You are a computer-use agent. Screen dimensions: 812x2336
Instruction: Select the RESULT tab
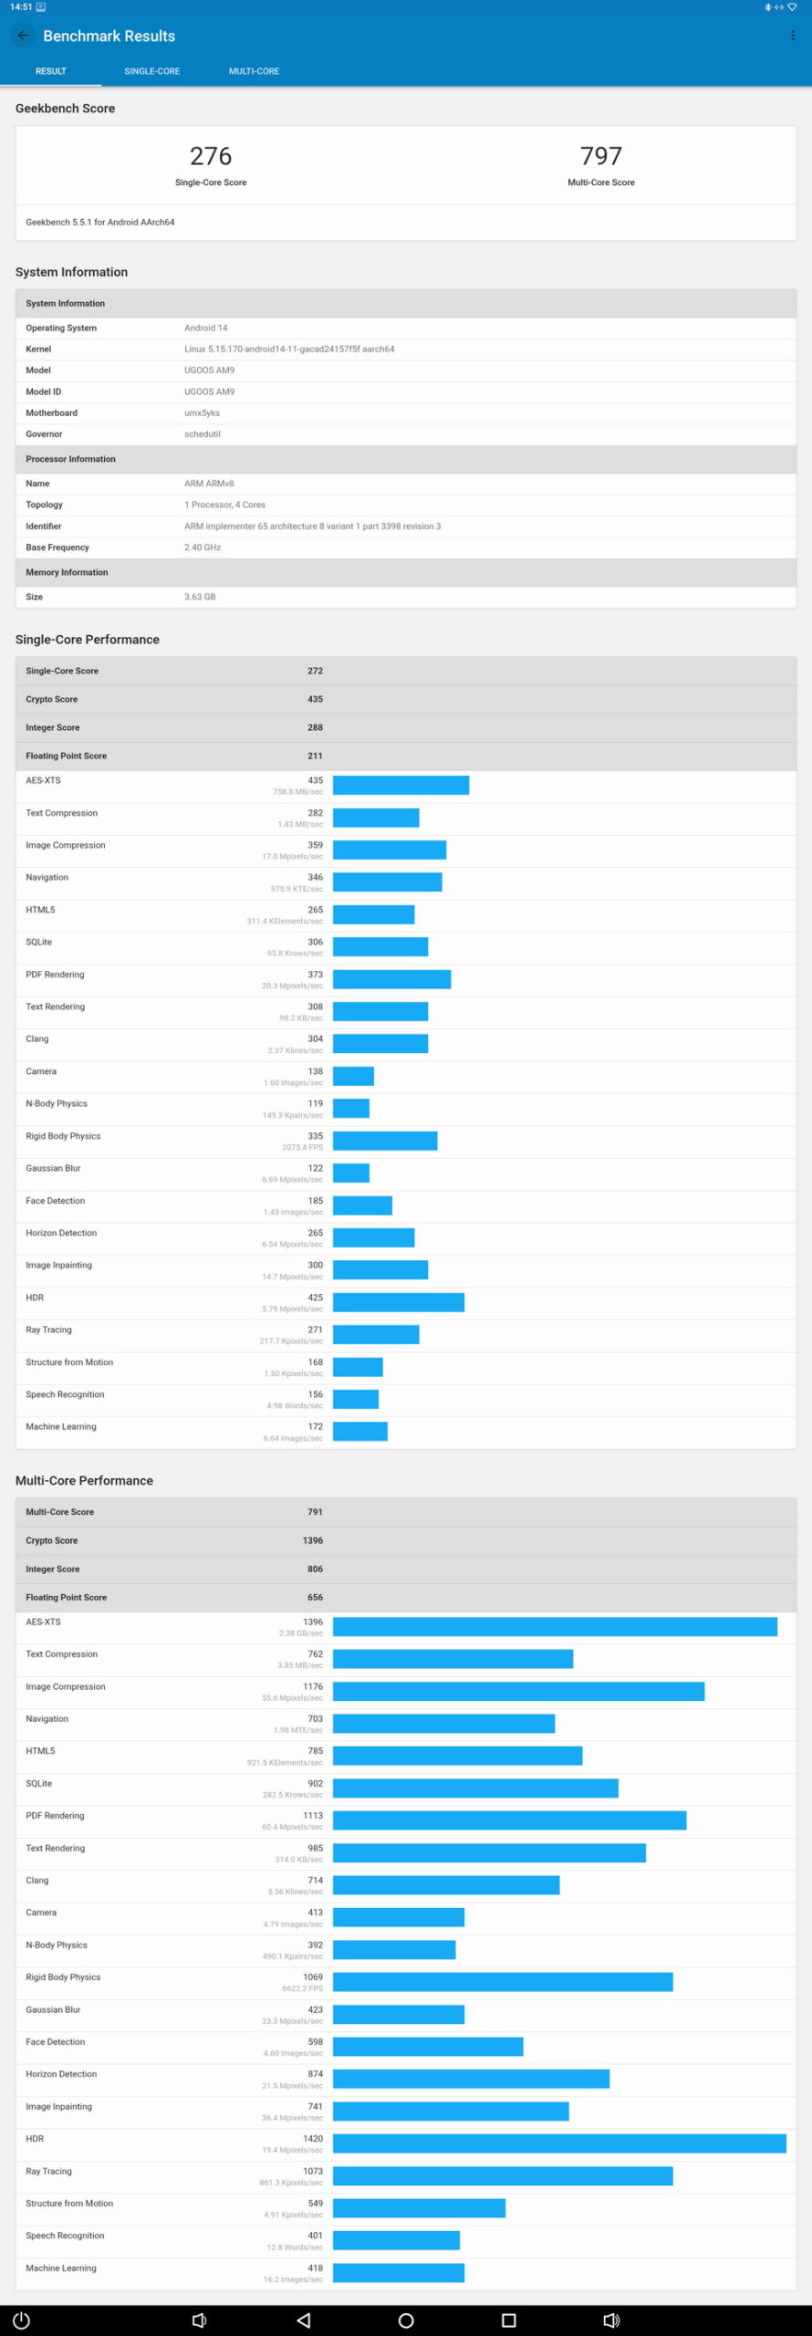pyautogui.click(x=51, y=71)
